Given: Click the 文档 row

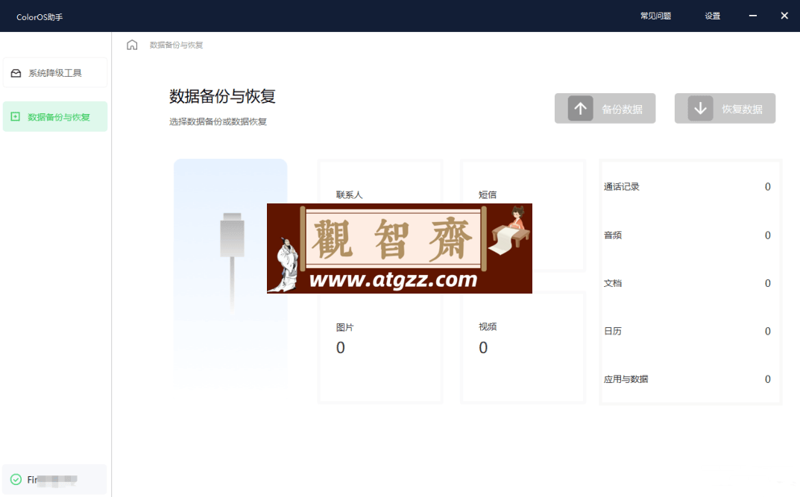Looking at the screenshot, I should (x=687, y=283).
